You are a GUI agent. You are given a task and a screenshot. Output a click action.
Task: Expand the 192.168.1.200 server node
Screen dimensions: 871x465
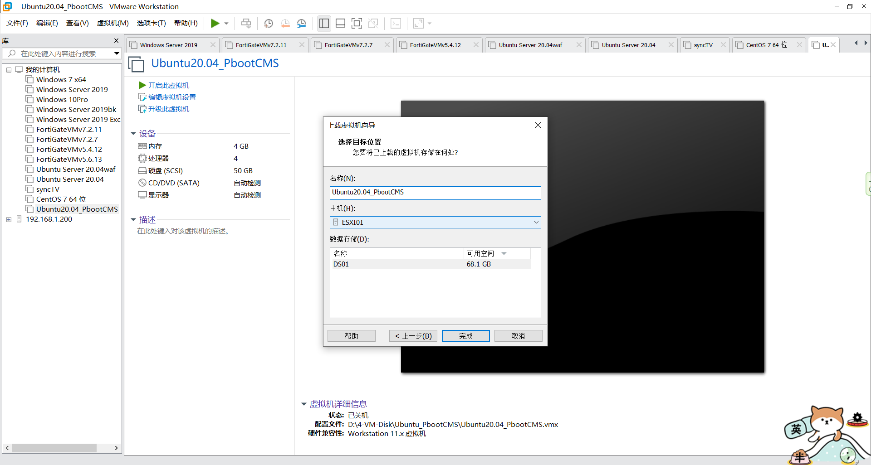coord(9,219)
